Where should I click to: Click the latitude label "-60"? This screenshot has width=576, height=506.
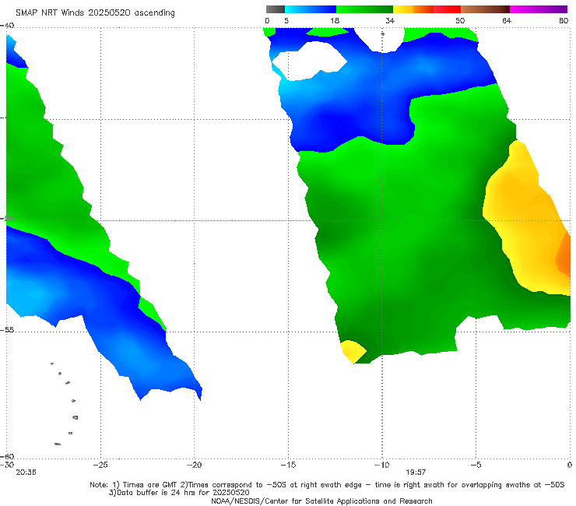pyautogui.click(x=7, y=456)
